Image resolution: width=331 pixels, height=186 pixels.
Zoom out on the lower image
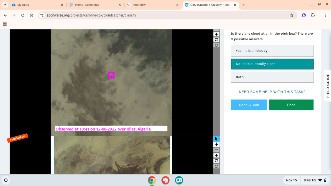pyautogui.click(x=216, y=150)
